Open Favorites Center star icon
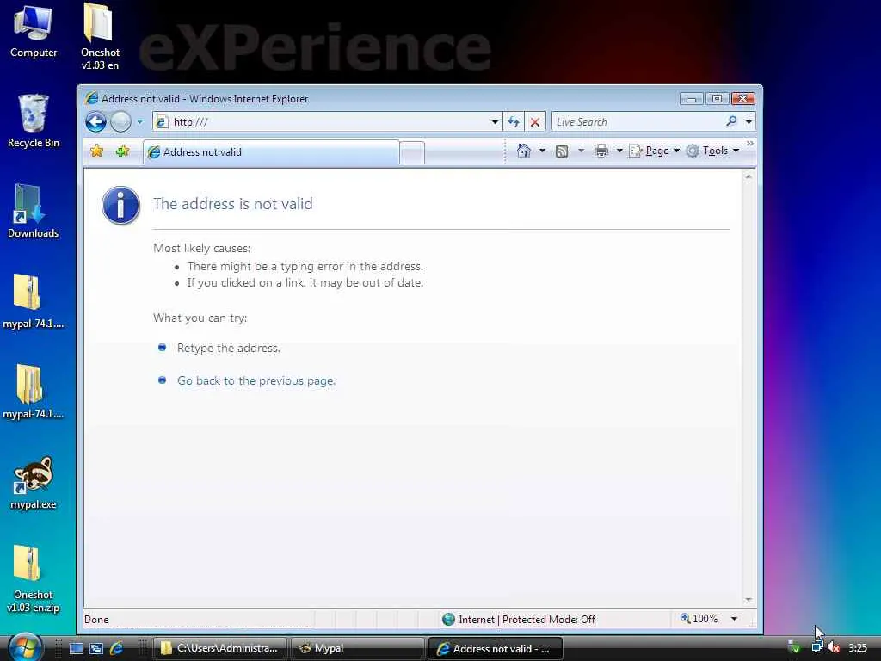The image size is (881, 661). 96,151
